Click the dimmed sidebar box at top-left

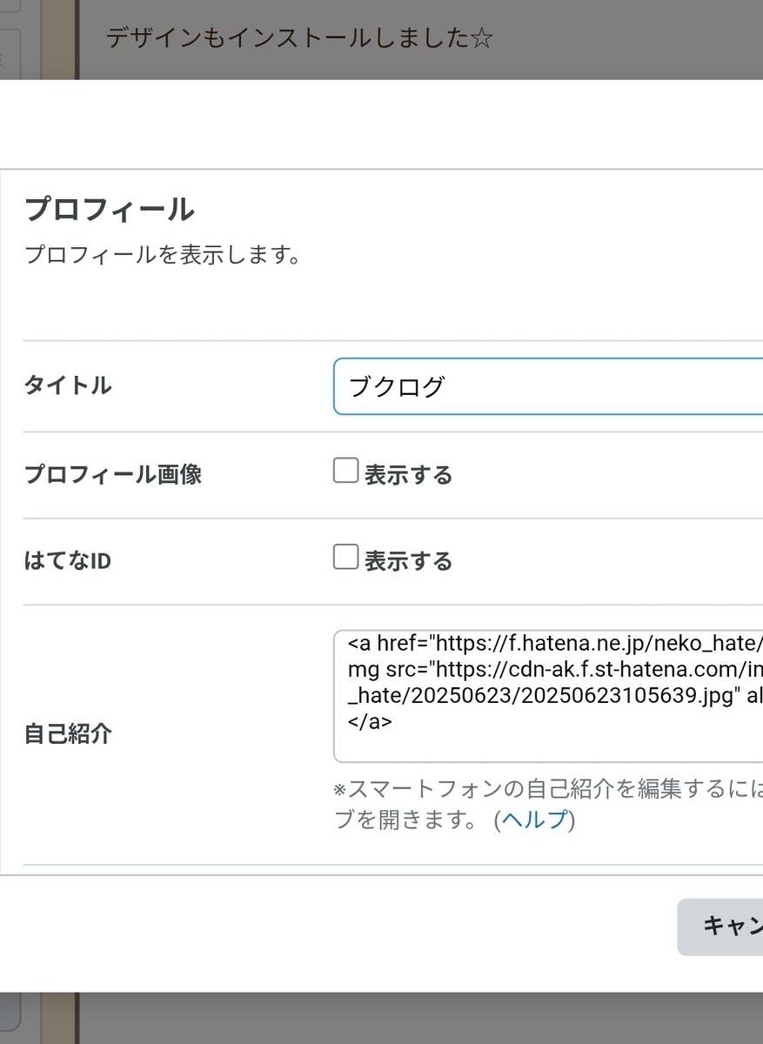(9, 52)
